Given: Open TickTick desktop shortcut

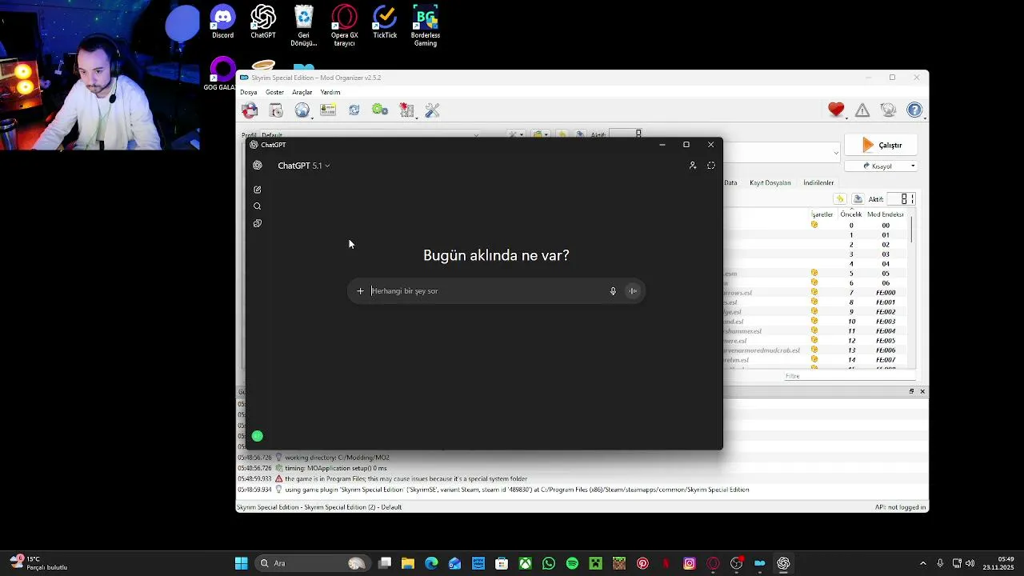Looking at the screenshot, I should pos(385,22).
